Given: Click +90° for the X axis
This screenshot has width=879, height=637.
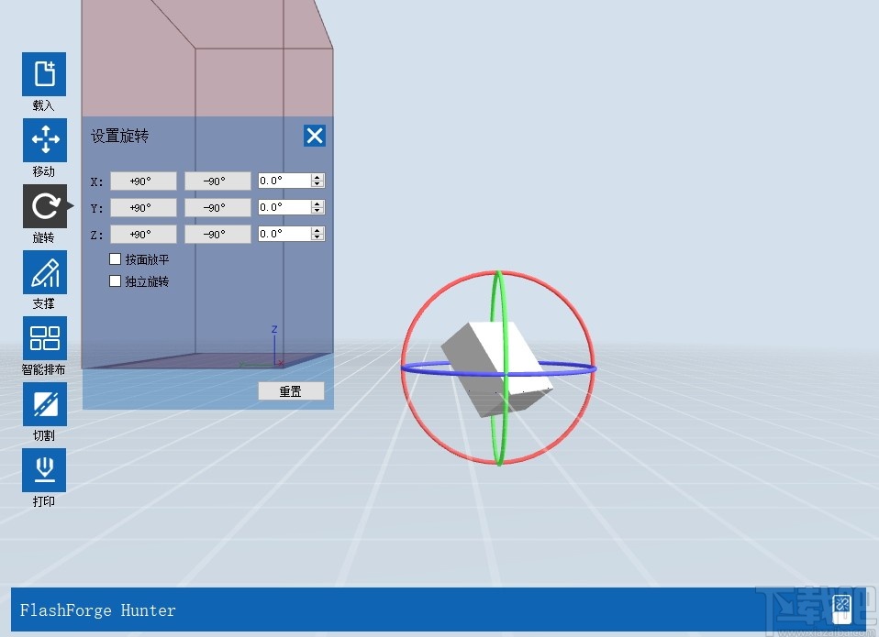Looking at the screenshot, I should pyautogui.click(x=143, y=181).
